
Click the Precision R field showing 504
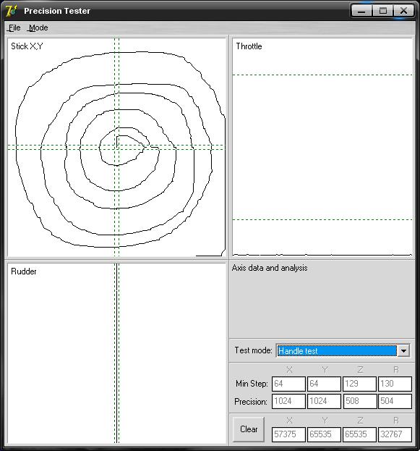coord(395,401)
